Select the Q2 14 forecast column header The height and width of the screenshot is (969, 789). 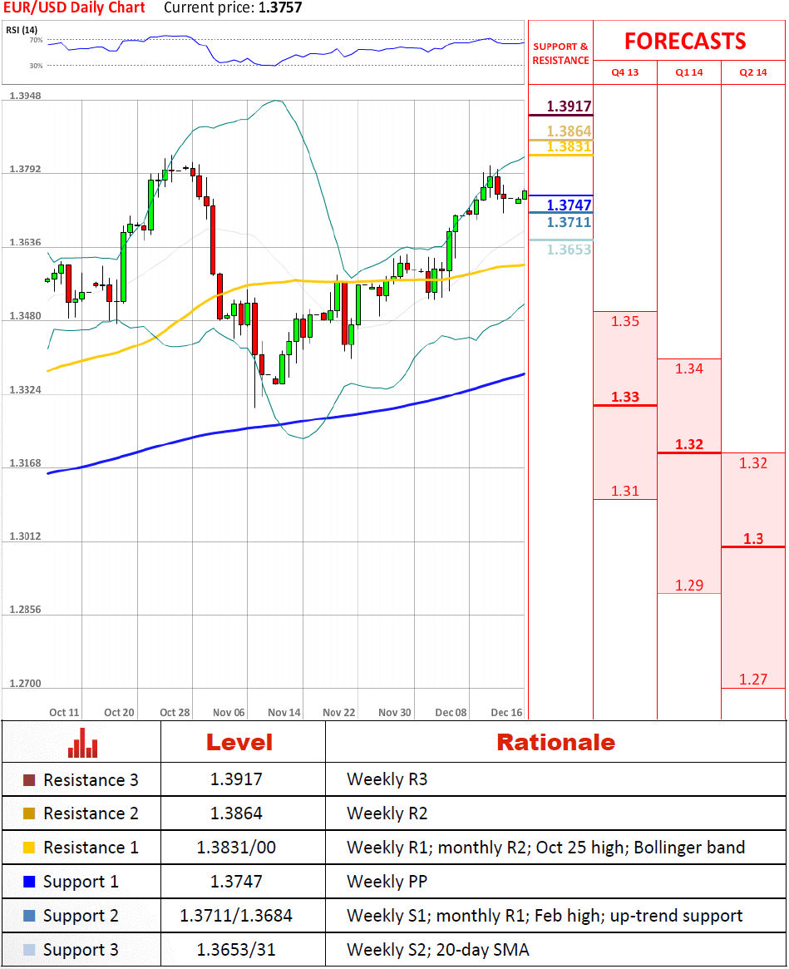(x=753, y=72)
